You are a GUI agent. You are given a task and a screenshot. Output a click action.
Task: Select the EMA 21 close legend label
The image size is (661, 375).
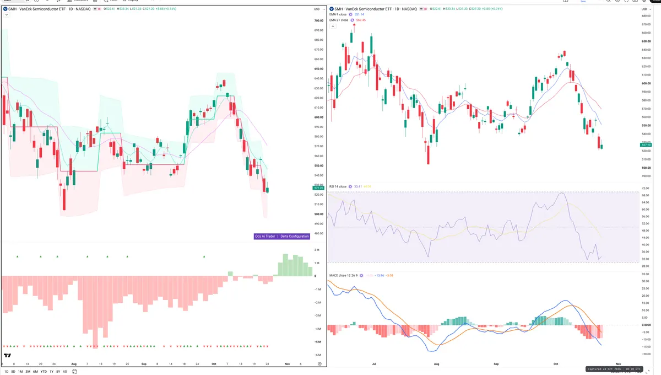tap(339, 20)
